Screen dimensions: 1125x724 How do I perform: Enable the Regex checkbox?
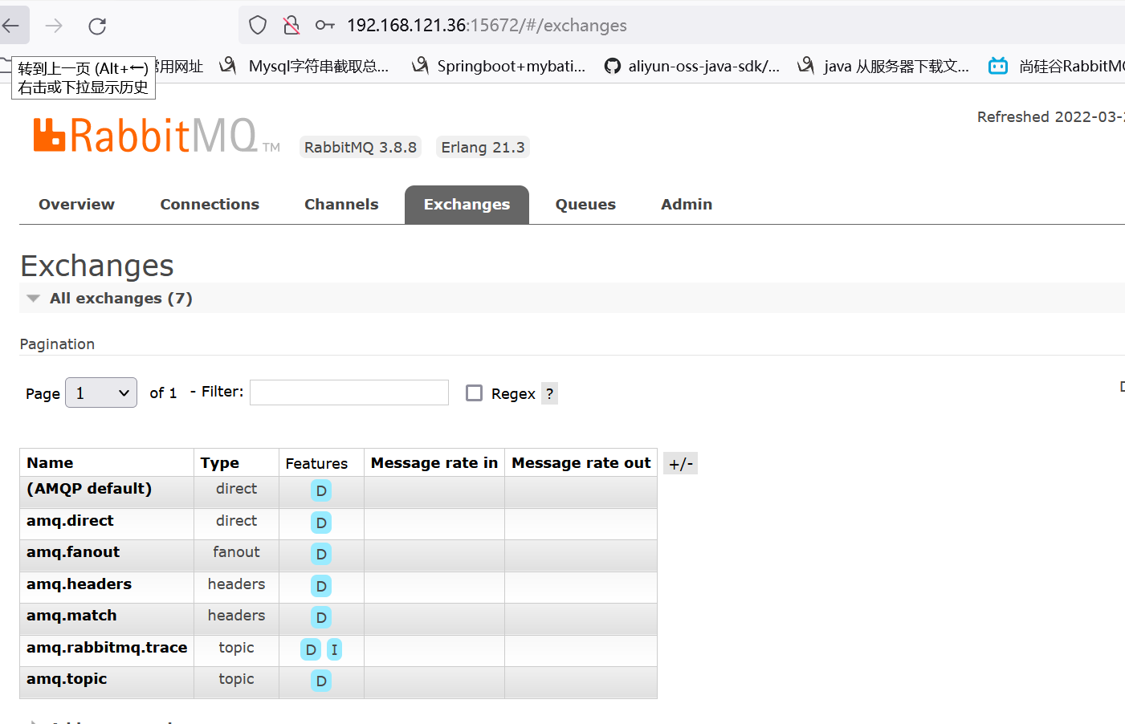(x=474, y=393)
